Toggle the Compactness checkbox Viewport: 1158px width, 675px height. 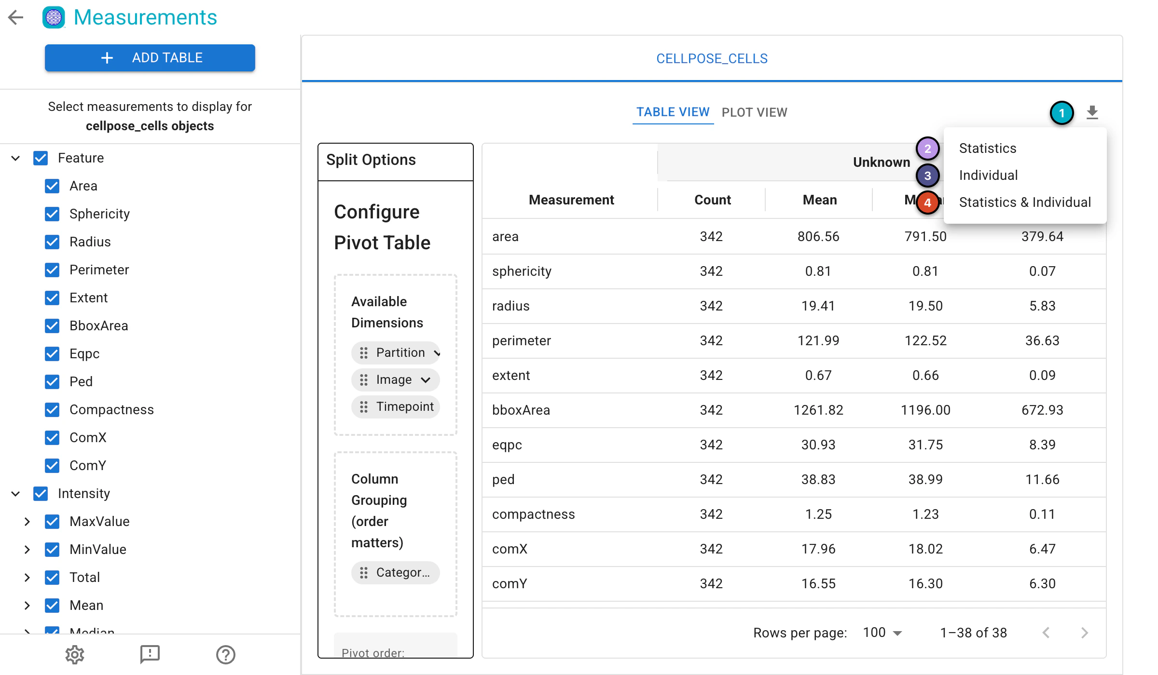click(x=52, y=410)
